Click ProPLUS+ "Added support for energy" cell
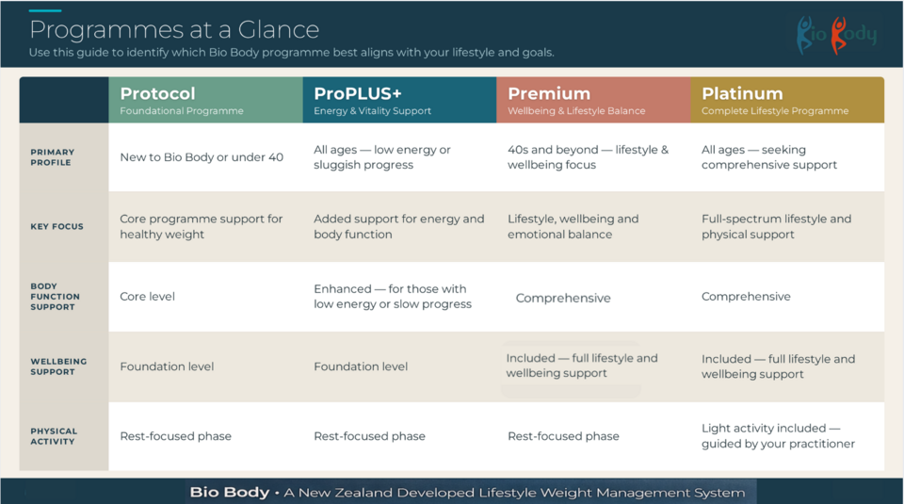 (398, 227)
